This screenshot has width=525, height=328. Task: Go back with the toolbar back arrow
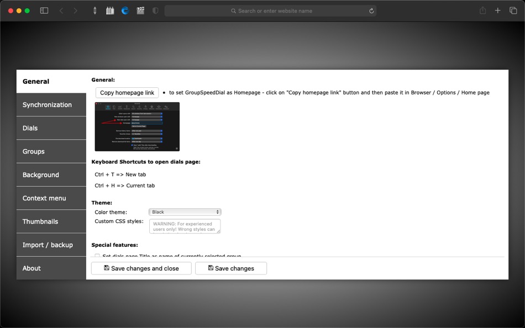pyautogui.click(x=61, y=10)
